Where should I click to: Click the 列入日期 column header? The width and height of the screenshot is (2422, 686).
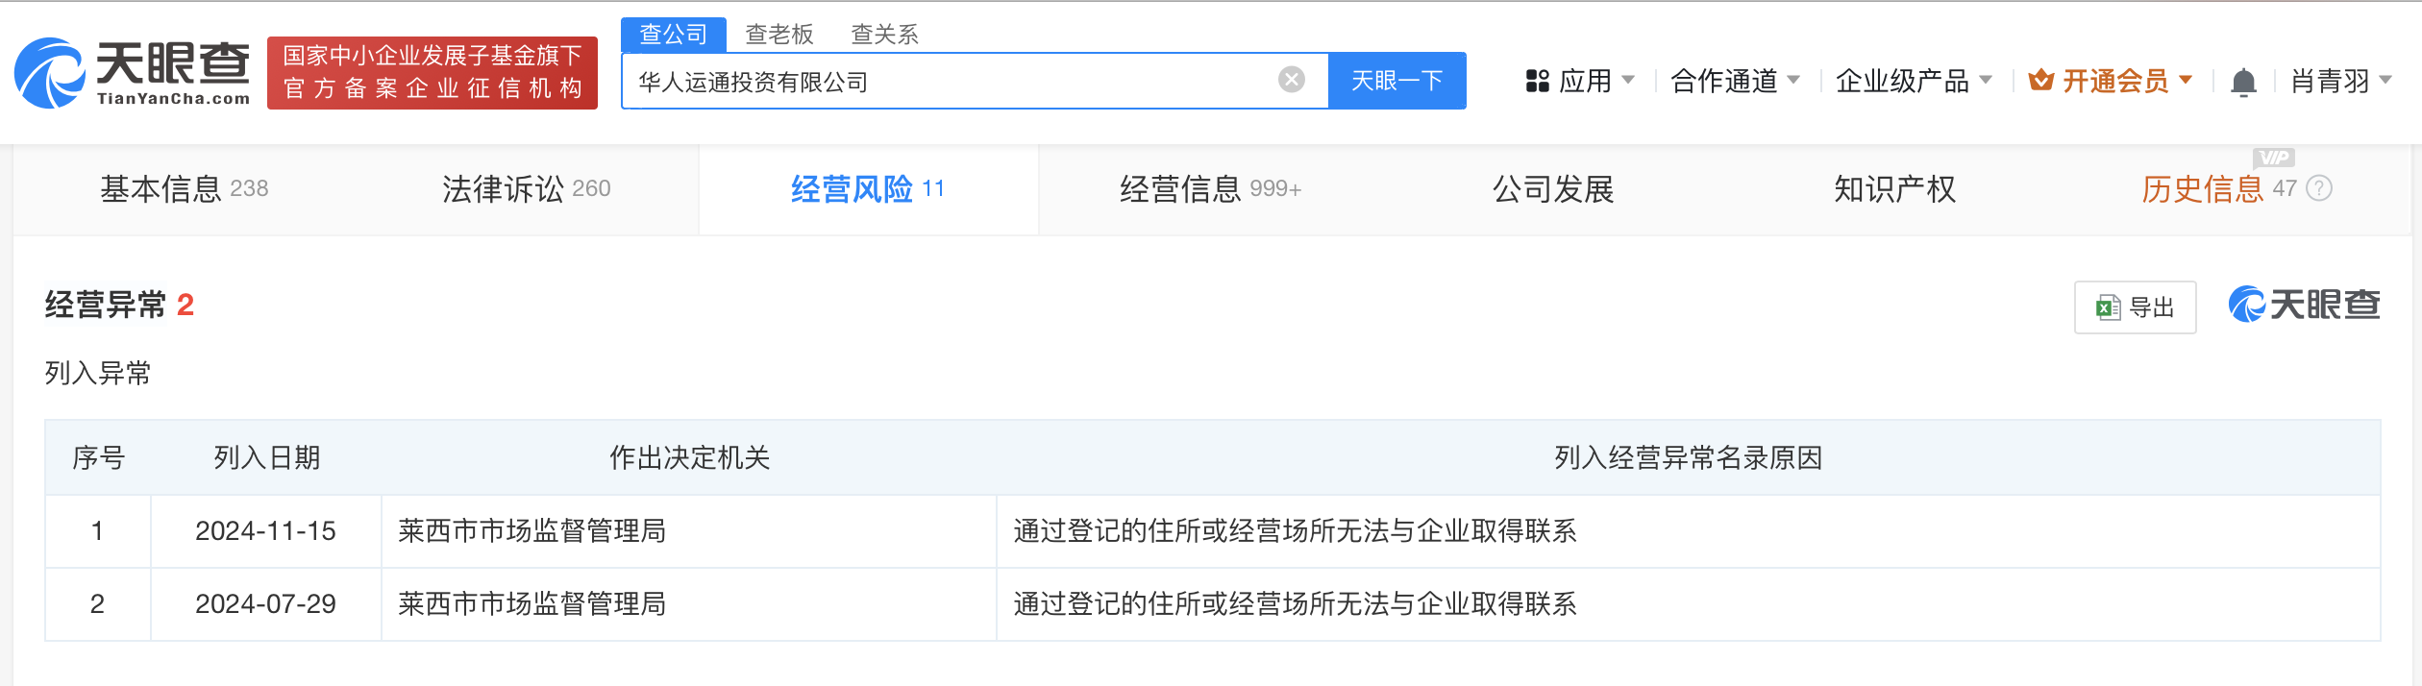click(x=266, y=457)
